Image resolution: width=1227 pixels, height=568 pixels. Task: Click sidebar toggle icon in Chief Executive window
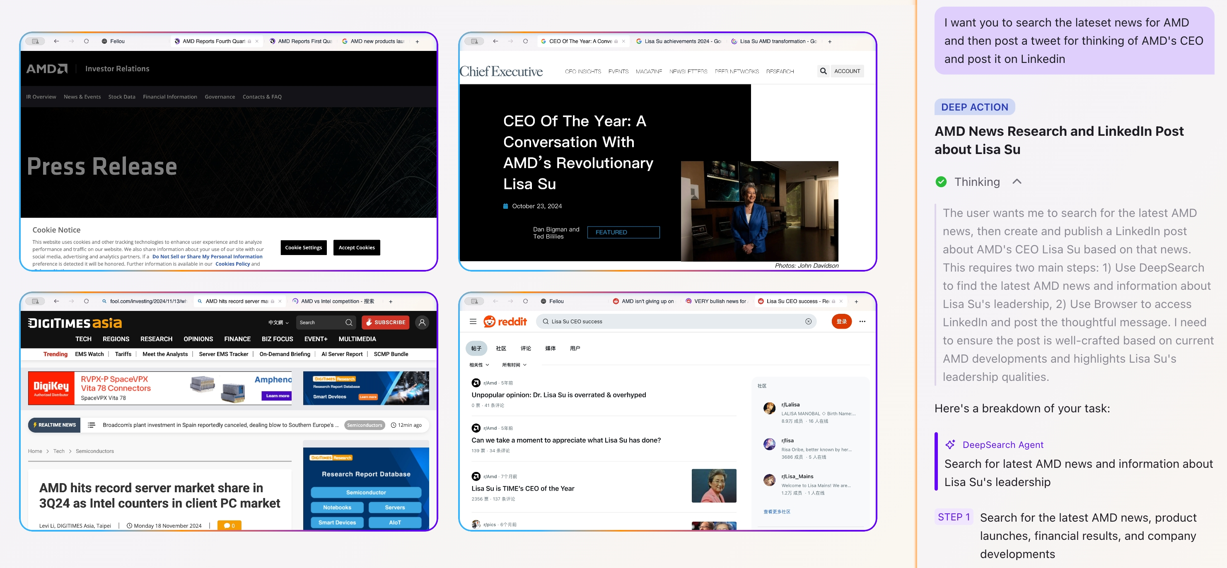474,41
